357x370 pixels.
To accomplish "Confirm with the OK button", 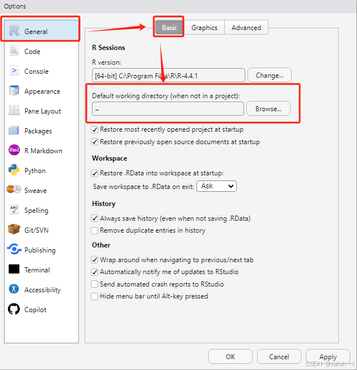I will point(230,356).
